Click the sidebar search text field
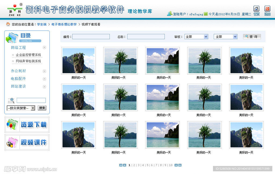 pyautogui.click(x=31, y=100)
